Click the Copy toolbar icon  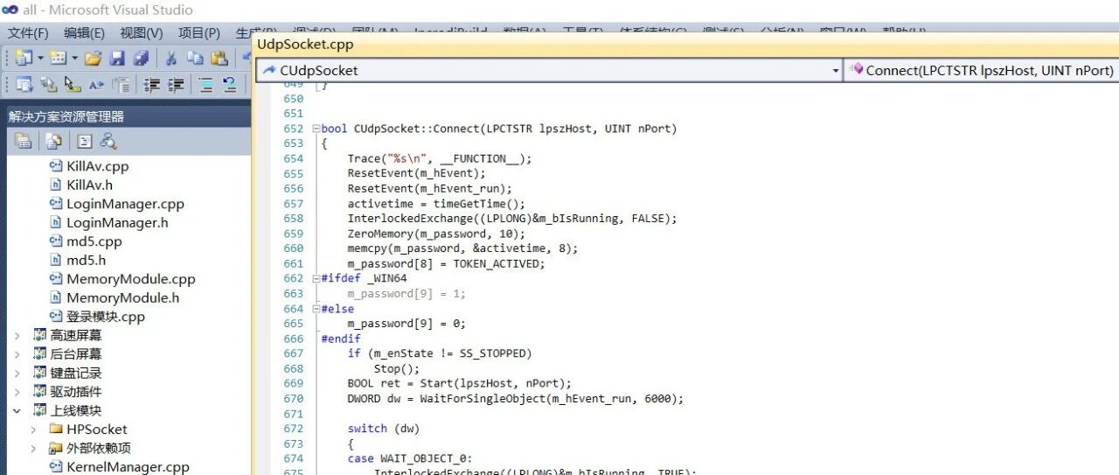(195, 58)
